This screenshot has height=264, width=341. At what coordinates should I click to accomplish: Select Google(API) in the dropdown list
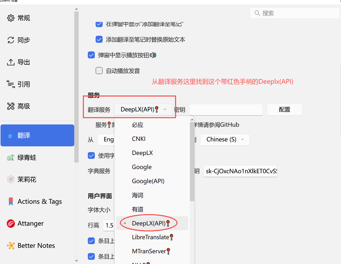click(x=148, y=181)
